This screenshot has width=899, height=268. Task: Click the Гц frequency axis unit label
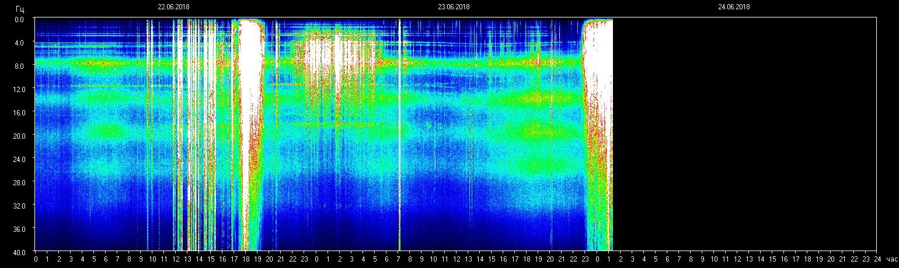20,8
